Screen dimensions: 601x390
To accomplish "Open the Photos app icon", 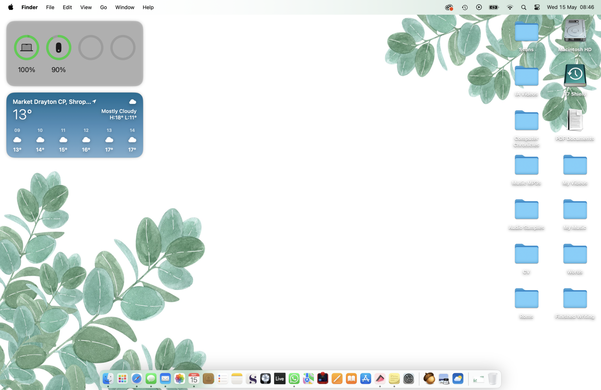I will click(x=179, y=379).
